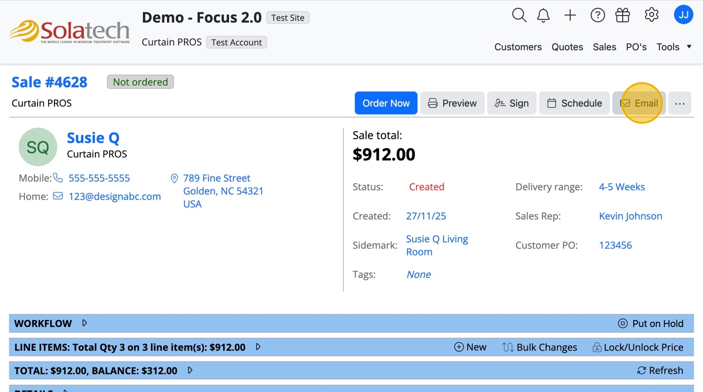Screen dimensions: 703x392
Task: Open the settings gear icon
Action: 651,15
